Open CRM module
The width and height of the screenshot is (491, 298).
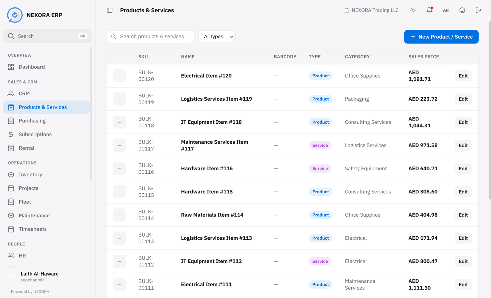click(x=47, y=93)
